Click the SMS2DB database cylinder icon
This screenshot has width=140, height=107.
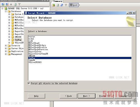click(x=13, y=37)
